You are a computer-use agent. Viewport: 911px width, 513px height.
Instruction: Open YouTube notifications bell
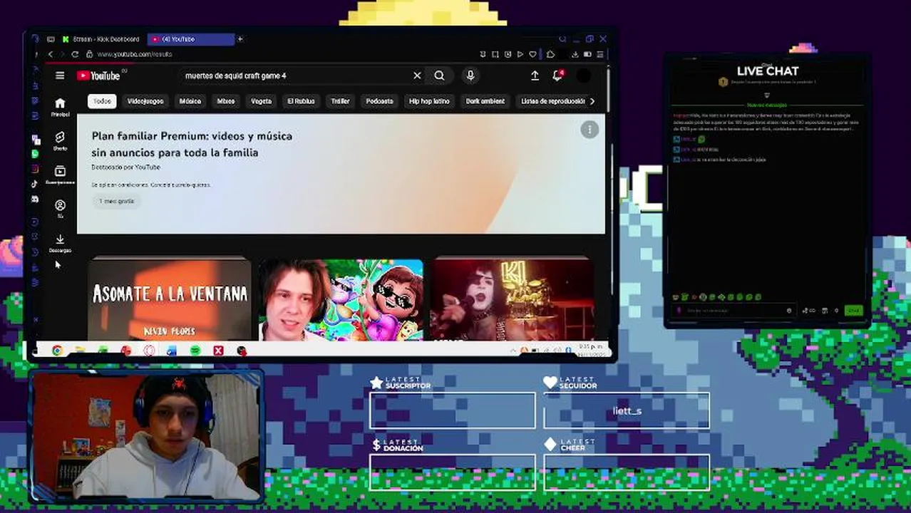pos(558,76)
